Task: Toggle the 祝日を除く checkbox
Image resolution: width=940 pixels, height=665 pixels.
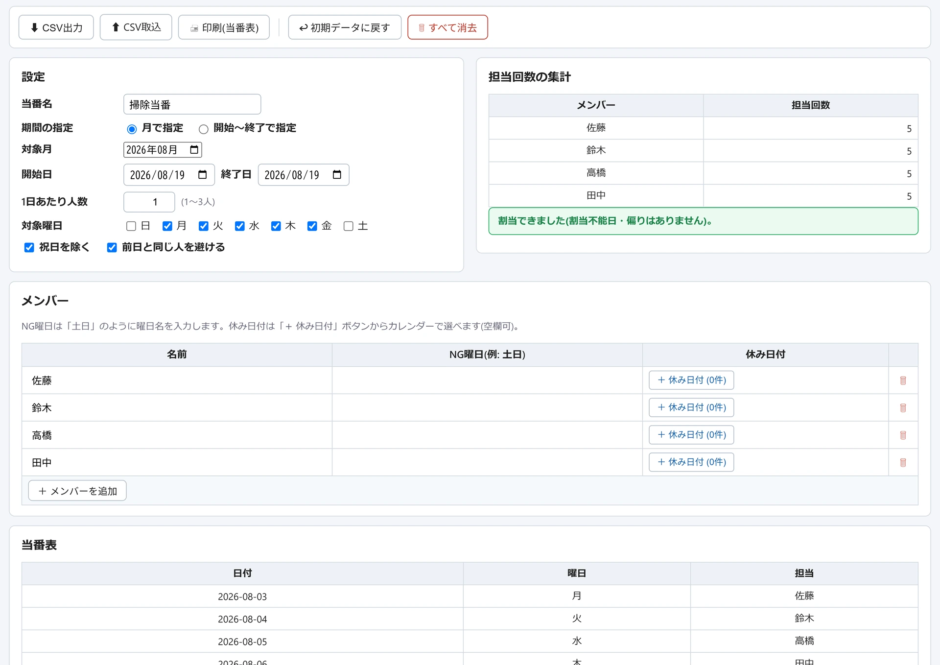Action: pyautogui.click(x=29, y=247)
